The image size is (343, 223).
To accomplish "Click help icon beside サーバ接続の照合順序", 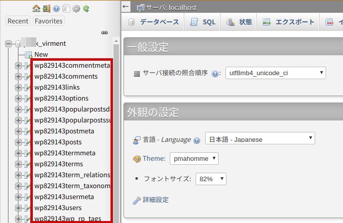I will click(x=215, y=74).
